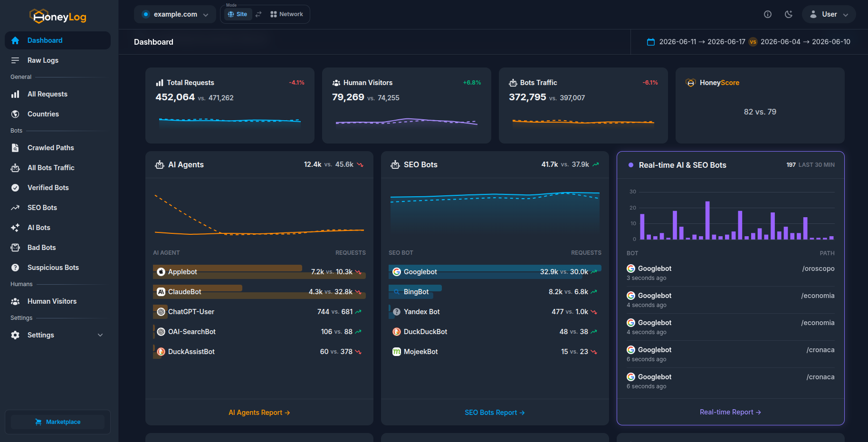This screenshot has width=868, height=442.
Task: Click the 82 vs. 79 HoneyScore value
Action: click(x=760, y=112)
